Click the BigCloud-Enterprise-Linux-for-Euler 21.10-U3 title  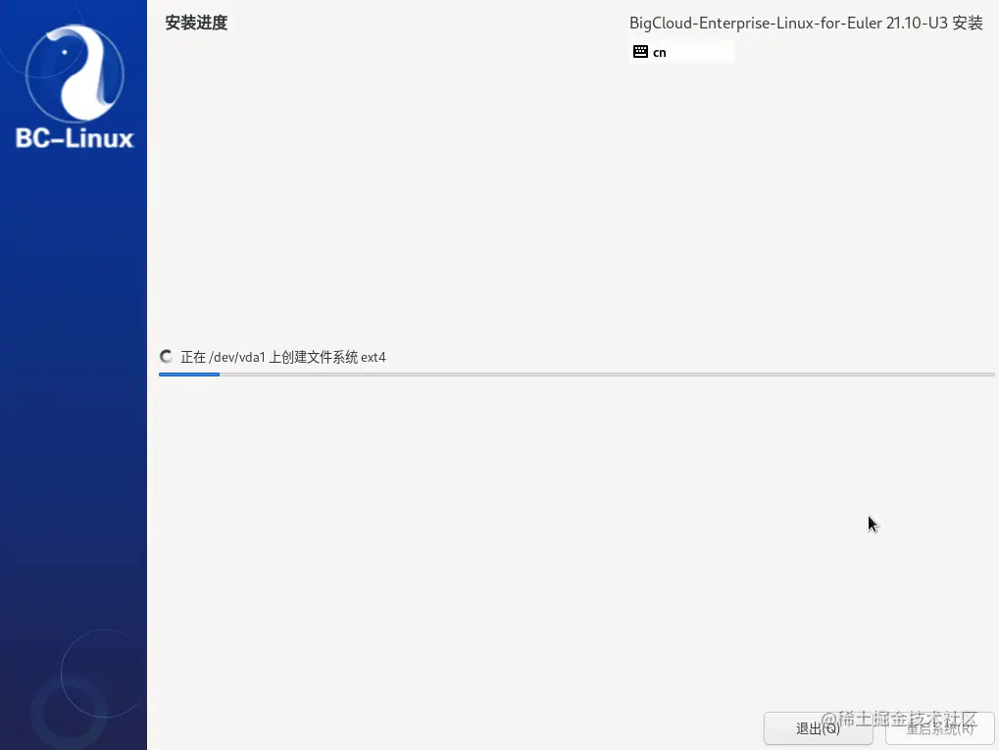click(807, 22)
